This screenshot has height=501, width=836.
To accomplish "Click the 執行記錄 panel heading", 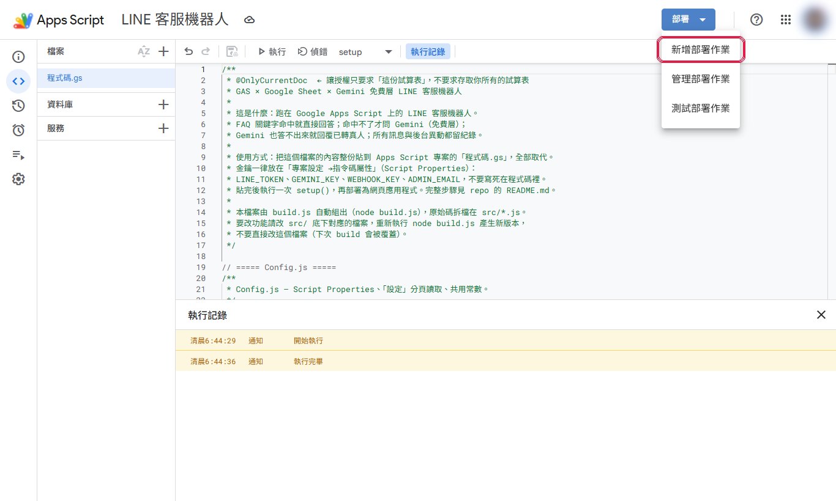I will (207, 315).
